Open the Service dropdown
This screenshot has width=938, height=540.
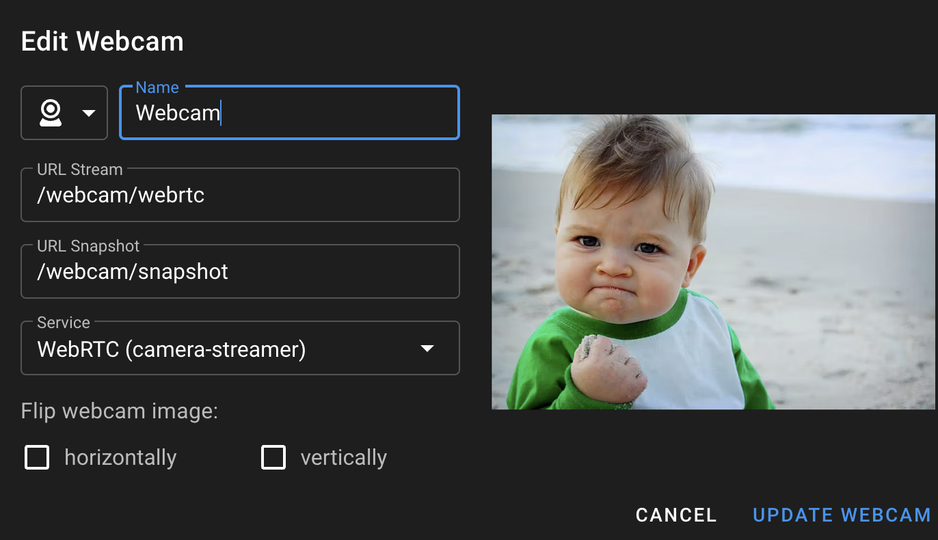point(240,349)
